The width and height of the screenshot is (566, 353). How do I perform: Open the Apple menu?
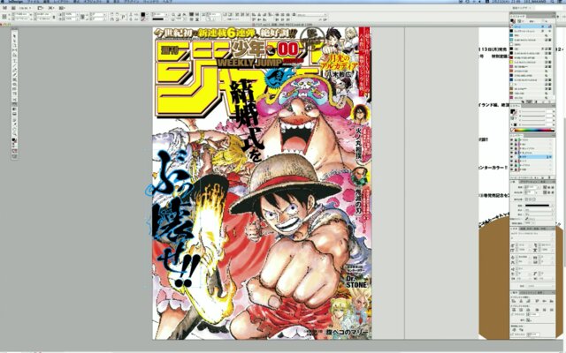(x=2, y=2)
